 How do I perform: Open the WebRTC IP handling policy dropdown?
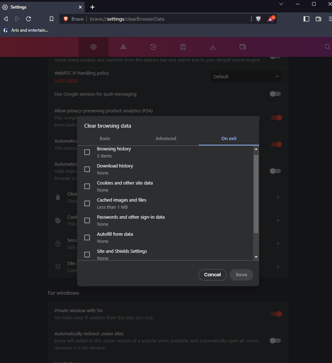[x=246, y=76]
